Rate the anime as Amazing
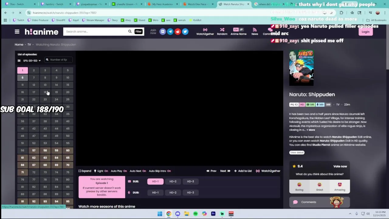389x219 pixels. click(340, 186)
